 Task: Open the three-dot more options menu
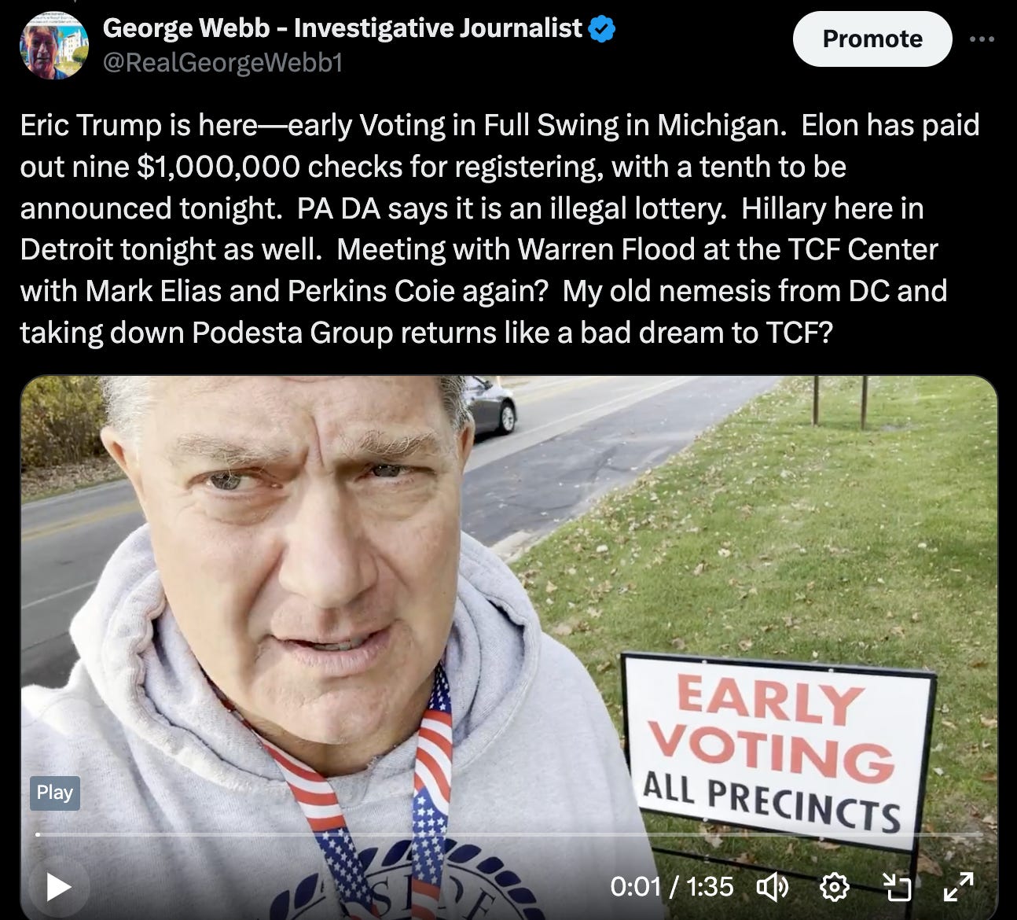[982, 39]
